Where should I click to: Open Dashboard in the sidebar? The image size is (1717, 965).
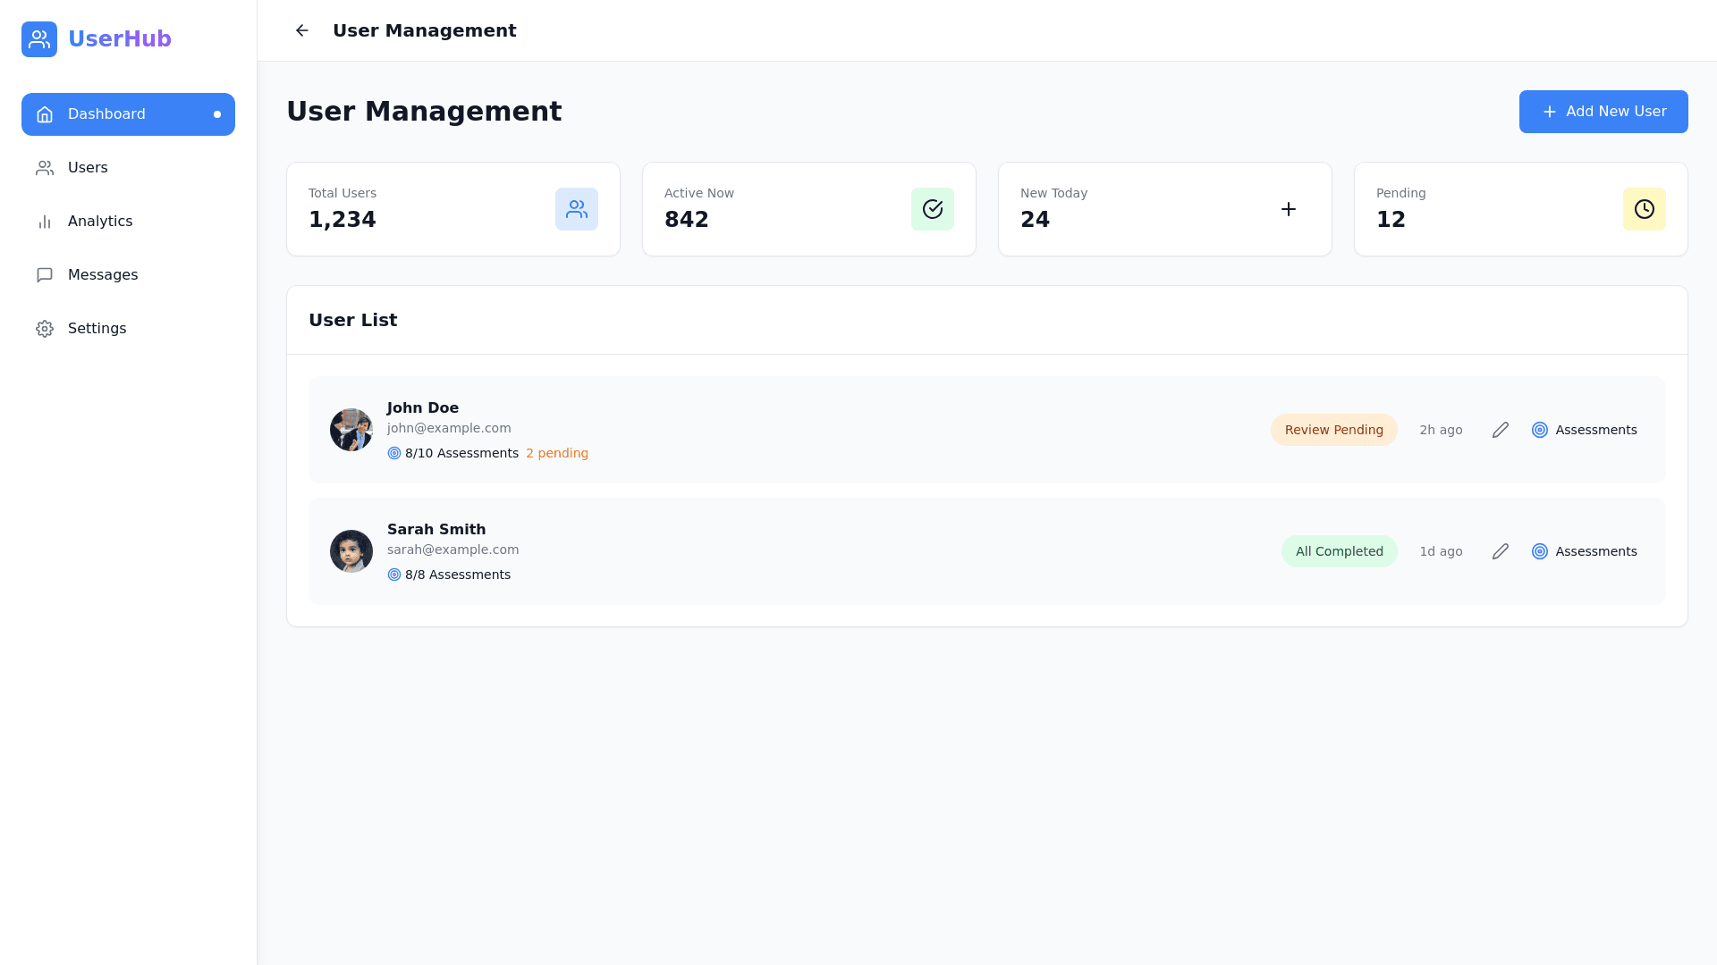[x=128, y=114]
